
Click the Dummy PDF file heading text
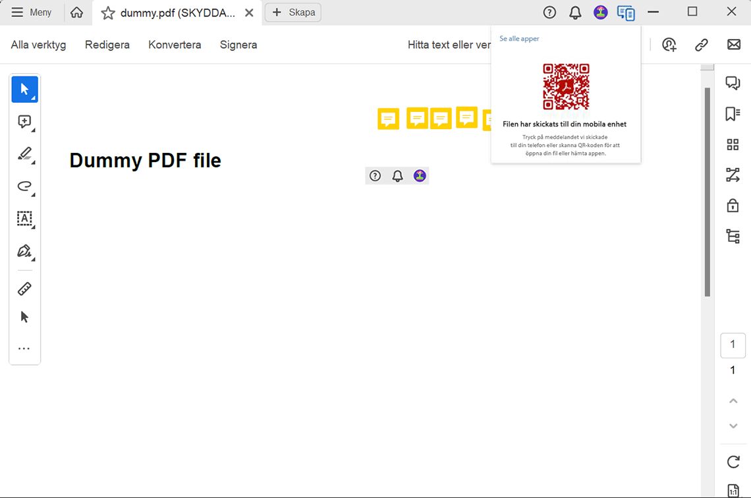[x=145, y=161]
